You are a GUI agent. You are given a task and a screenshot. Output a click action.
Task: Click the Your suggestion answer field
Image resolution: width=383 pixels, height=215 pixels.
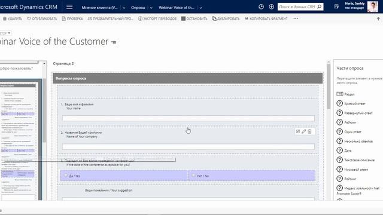188,199
